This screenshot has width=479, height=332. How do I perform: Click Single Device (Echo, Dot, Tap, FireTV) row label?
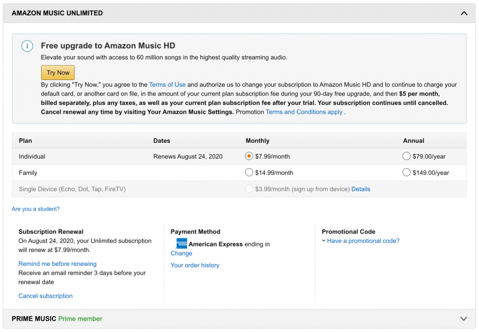pyautogui.click(x=73, y=189)
